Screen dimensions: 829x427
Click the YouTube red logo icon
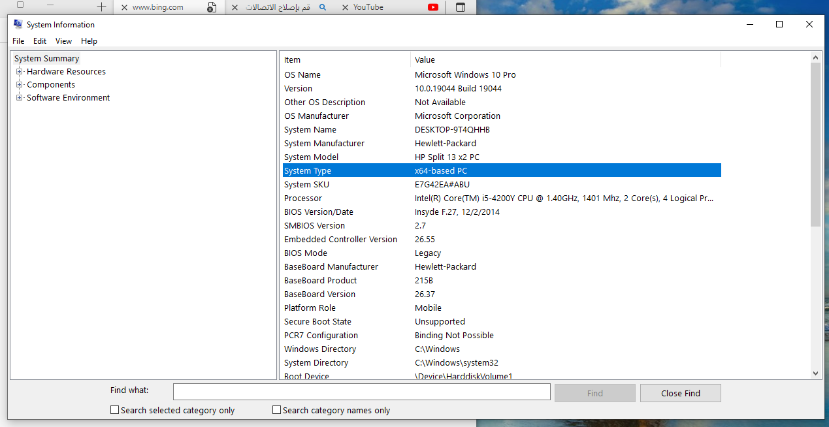tap(433, 7)
